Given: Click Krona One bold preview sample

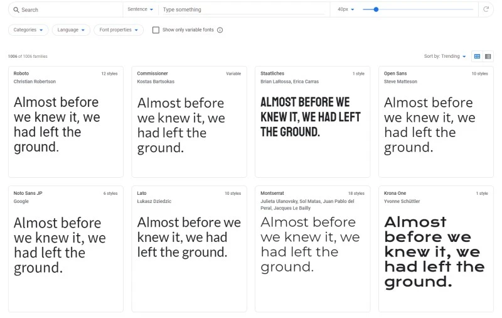Looking at the screenshot, I should [x=434, y=252].
